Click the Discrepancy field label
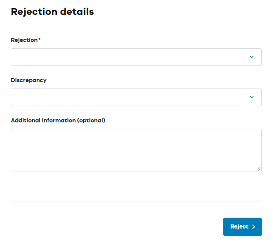 coord(28,80)
